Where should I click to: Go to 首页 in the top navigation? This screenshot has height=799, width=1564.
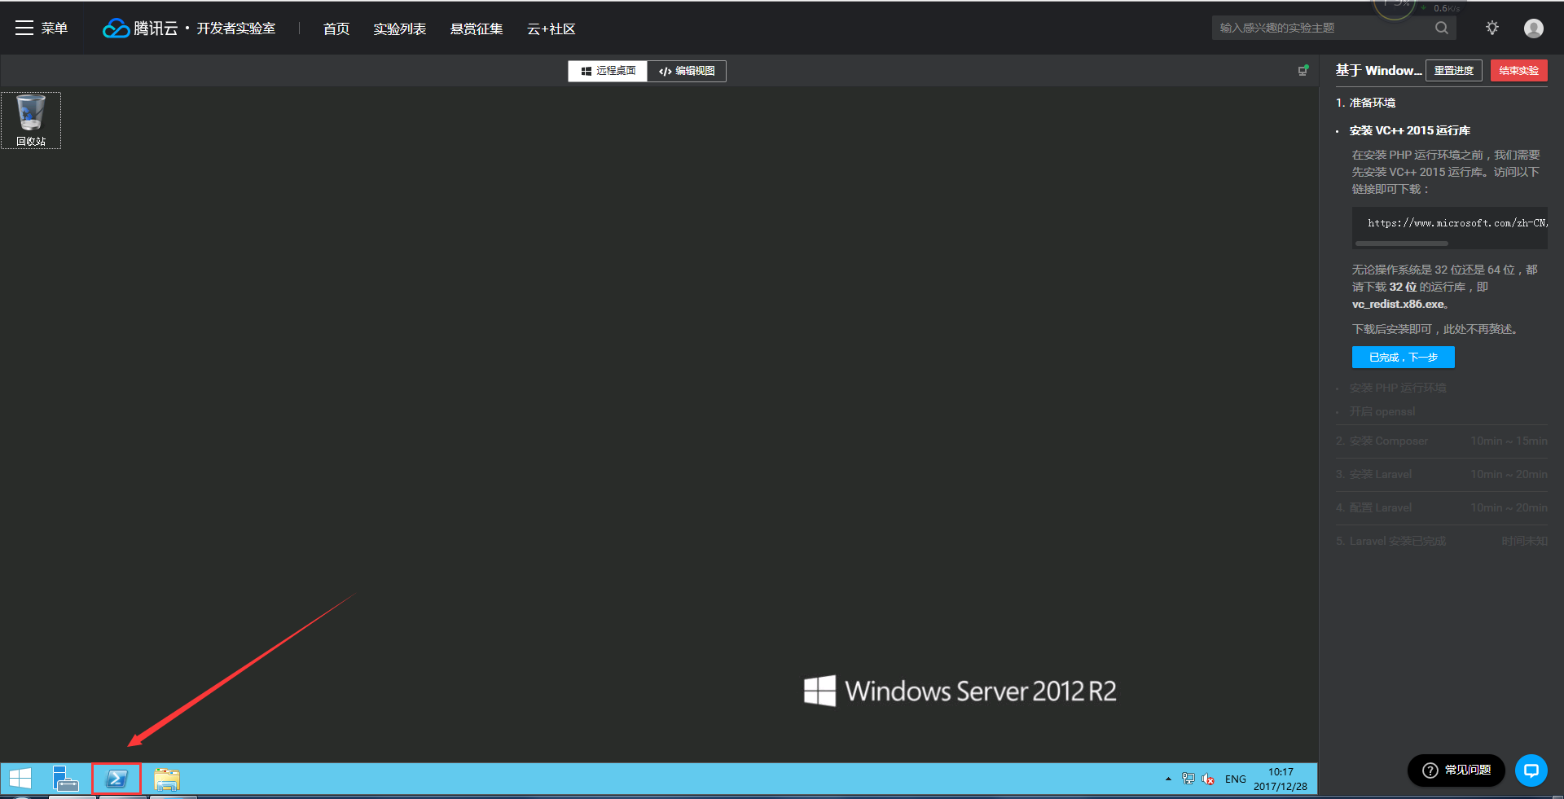point(336,29)
